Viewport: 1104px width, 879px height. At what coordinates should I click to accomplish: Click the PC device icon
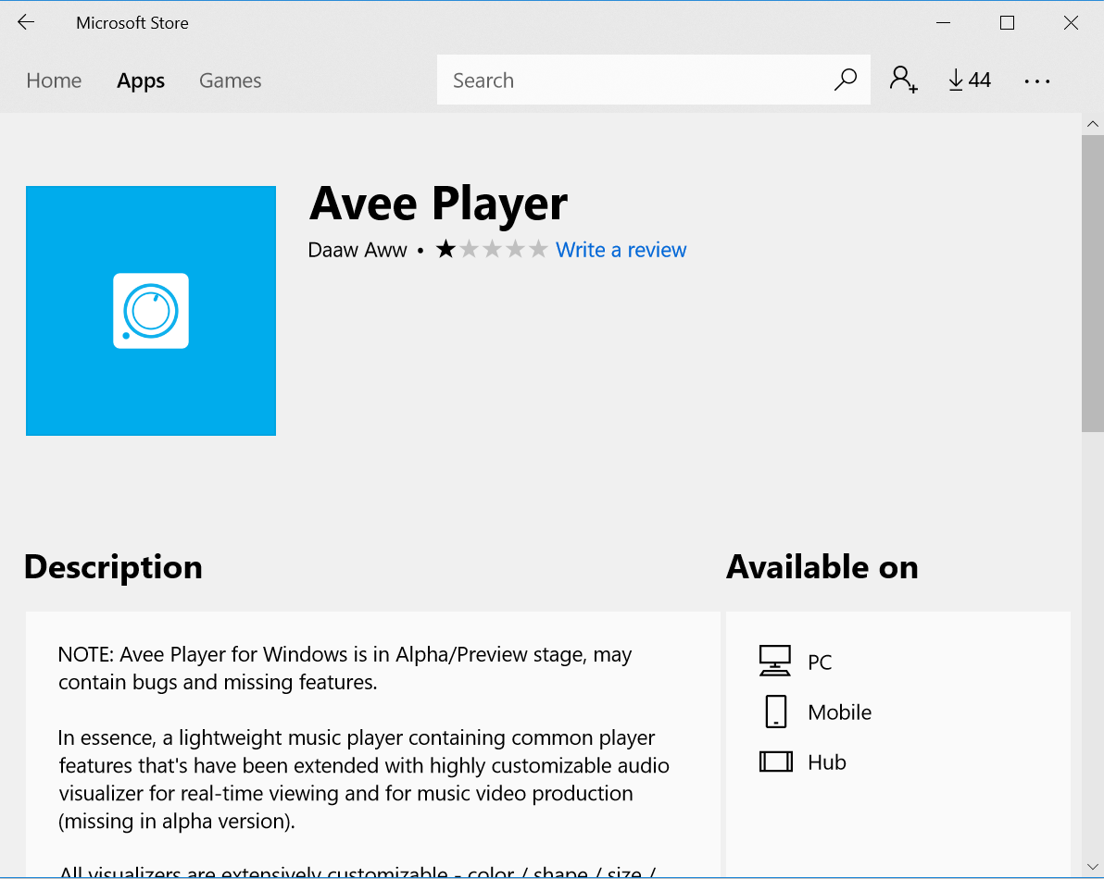774,662
